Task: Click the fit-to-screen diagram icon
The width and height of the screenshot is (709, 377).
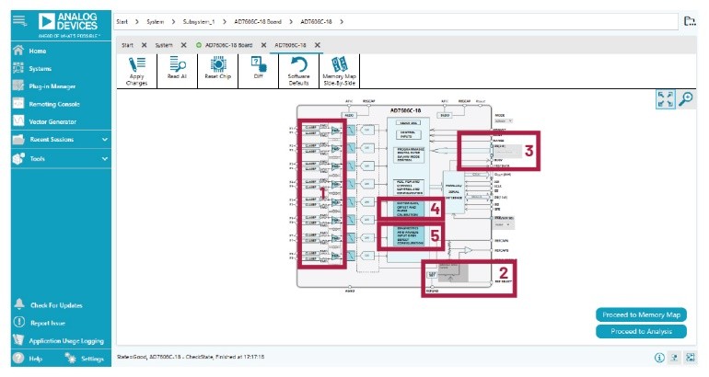Action: coord(665,99)
